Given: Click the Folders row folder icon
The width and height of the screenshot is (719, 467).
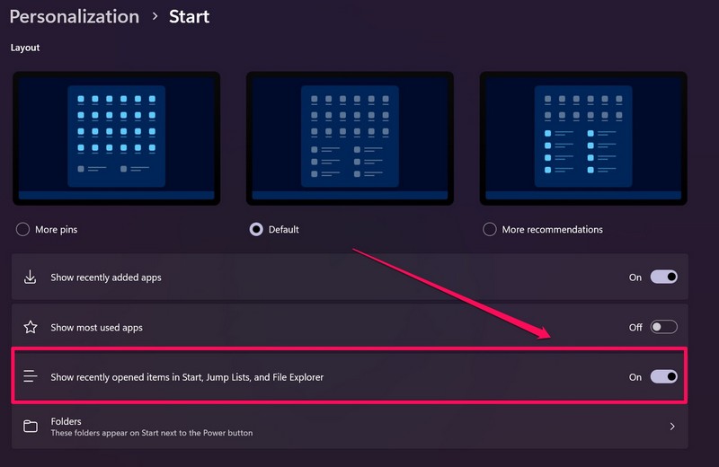Looking at the screenshot, I should [x=31, y=427].
